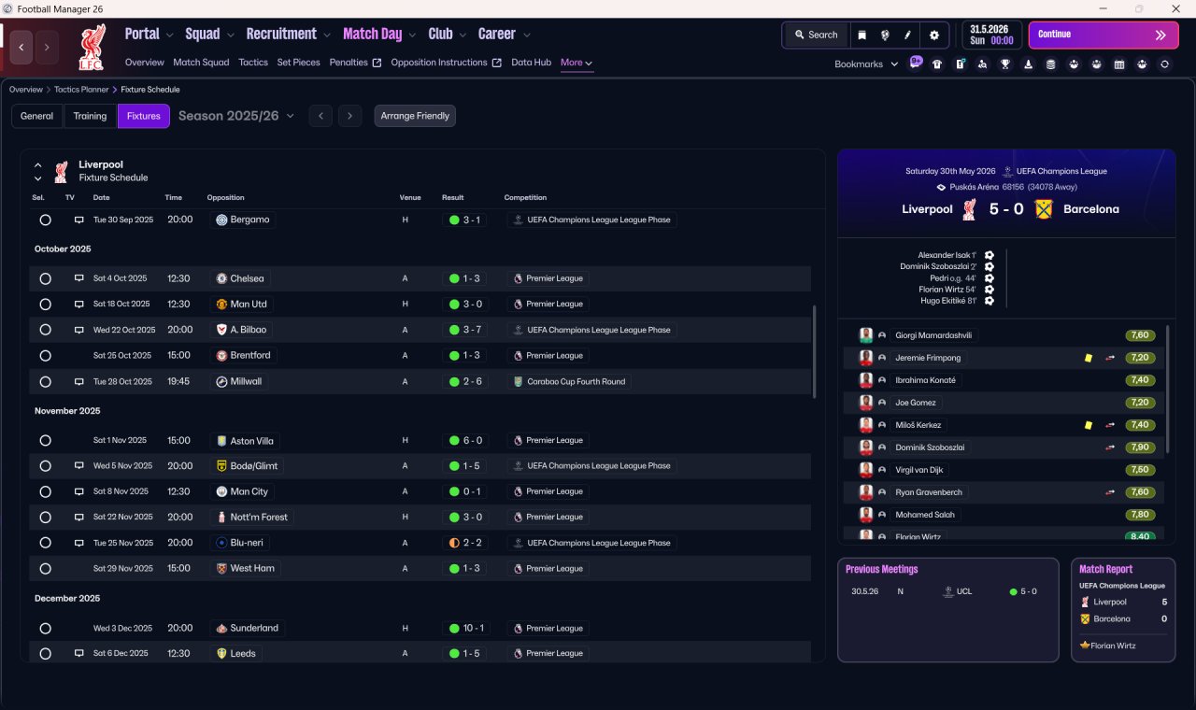Open the training cone shortcut icon
Image resolution: width=1196 pixels, height=710 pixels.
(x=1028, y=64)
